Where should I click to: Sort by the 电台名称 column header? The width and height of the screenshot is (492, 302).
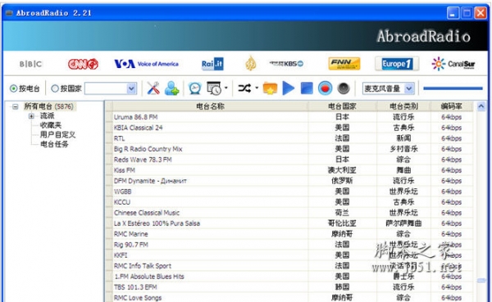click(210, 106)
